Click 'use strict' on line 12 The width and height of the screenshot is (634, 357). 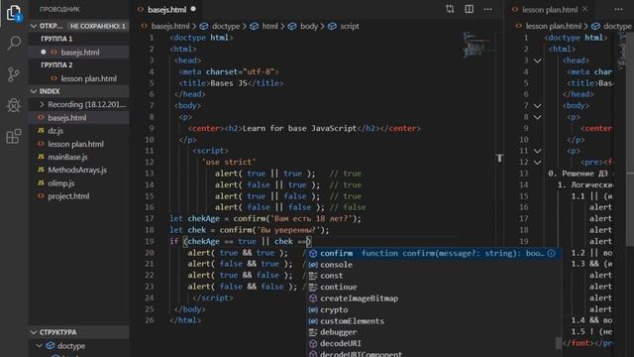click(x=229, y=162)
